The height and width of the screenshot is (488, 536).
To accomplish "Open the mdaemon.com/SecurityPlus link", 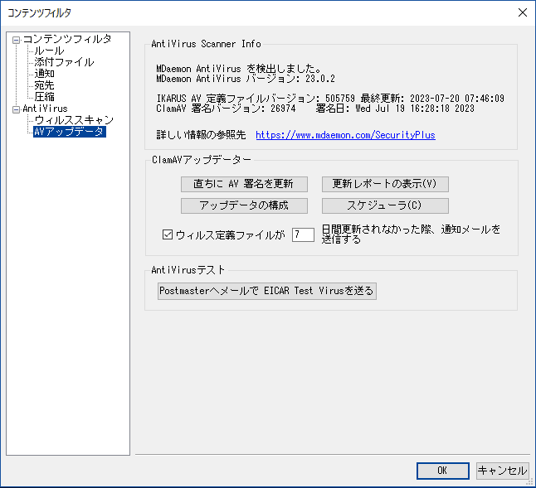I will coord(345,135).
